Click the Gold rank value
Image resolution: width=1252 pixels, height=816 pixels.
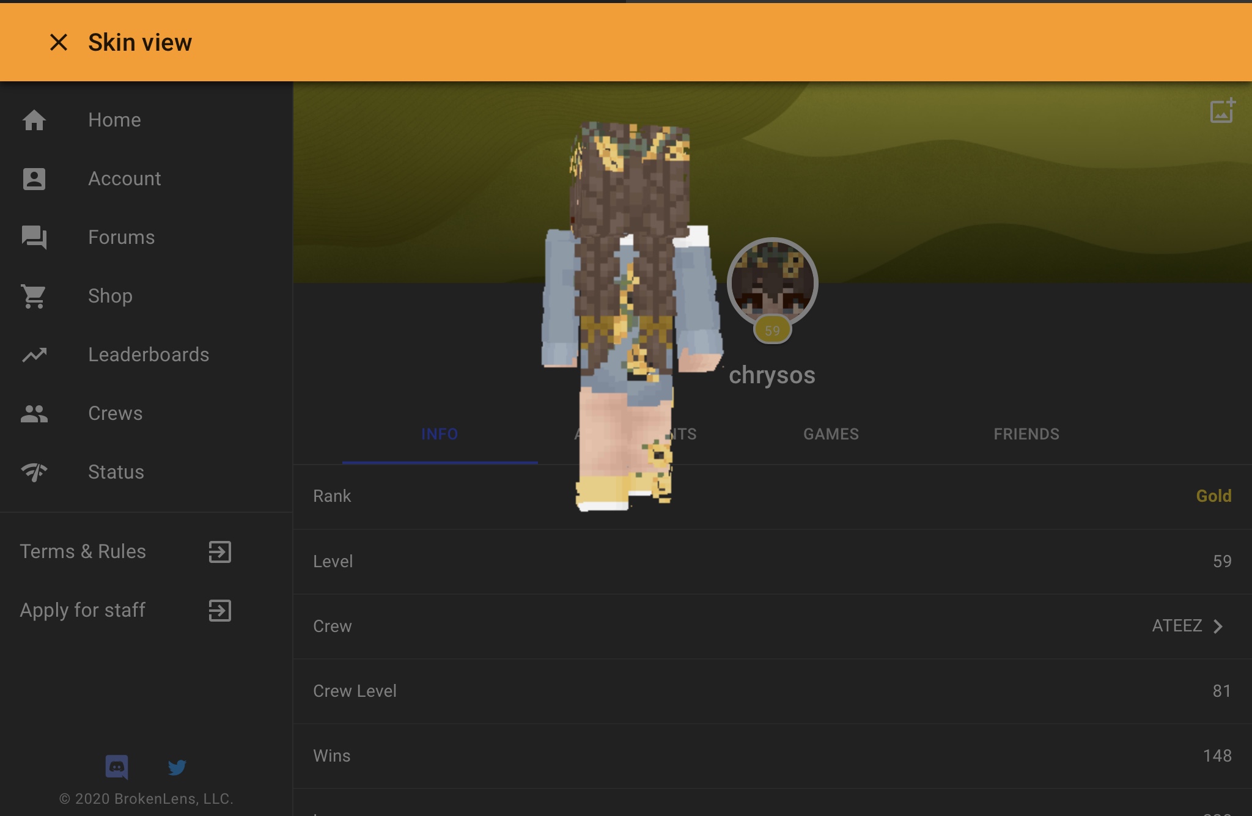[x=1213, y=496]
